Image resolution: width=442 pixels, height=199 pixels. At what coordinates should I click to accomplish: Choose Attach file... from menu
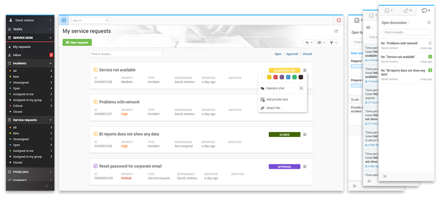(x=282, y=108)
